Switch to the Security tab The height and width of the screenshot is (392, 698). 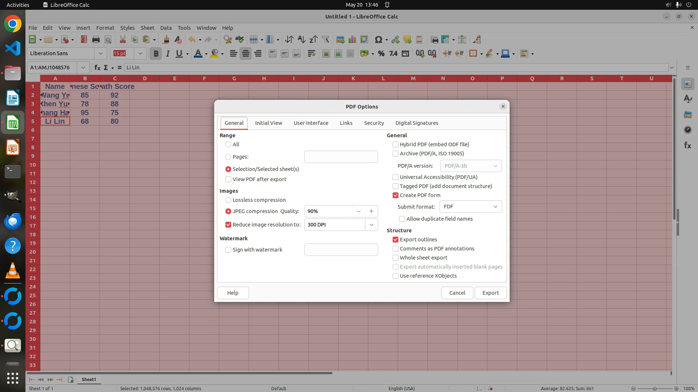pos(374,123)
